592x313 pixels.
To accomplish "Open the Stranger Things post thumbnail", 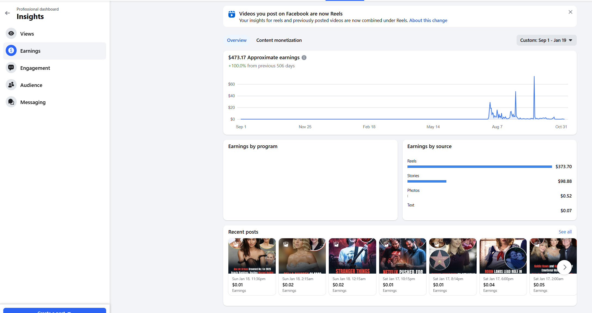I will point(352,256).
